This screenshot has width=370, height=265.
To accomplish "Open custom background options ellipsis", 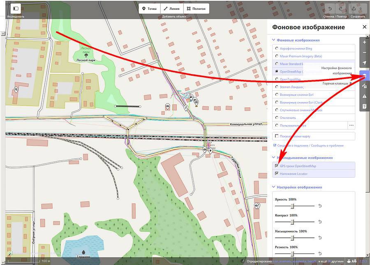I will coord(351,126).
